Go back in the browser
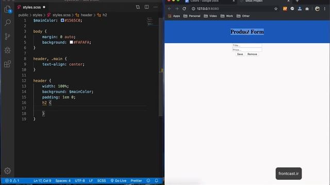 170,9
